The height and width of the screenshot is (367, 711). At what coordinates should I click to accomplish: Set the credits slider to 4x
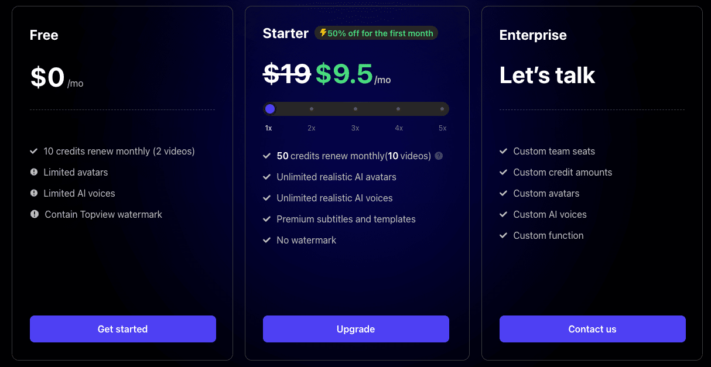[398, 109]
